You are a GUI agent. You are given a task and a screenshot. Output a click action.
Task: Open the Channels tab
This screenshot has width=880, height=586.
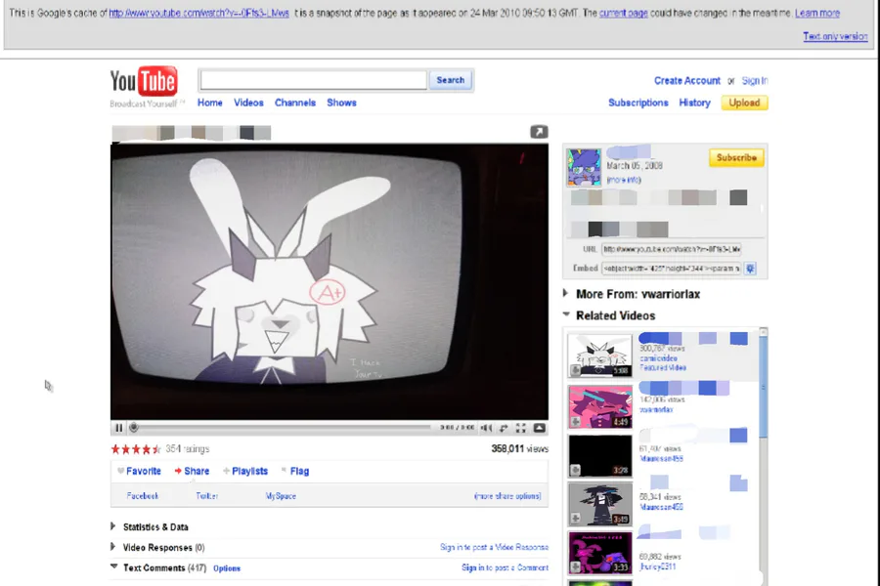click(x=295, y=103)
